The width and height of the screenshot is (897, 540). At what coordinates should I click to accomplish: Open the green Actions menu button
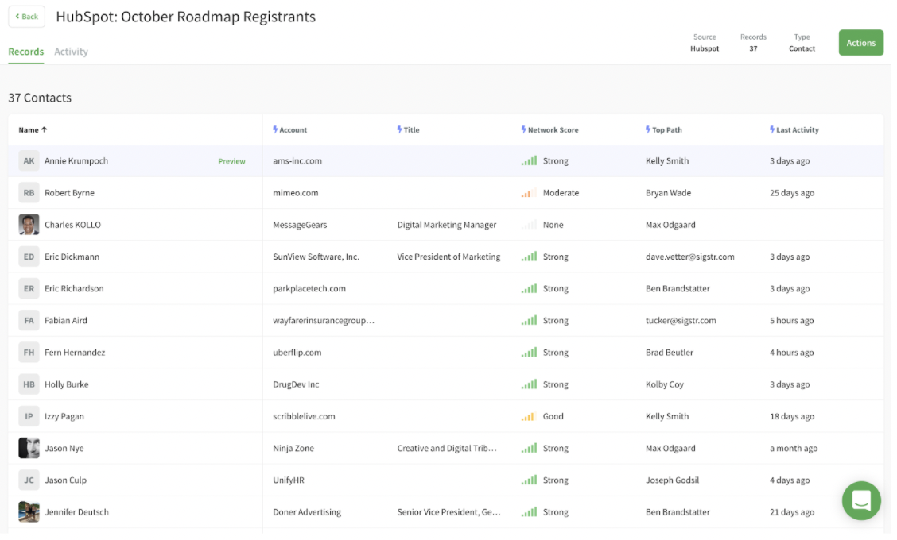coord(860,43)
